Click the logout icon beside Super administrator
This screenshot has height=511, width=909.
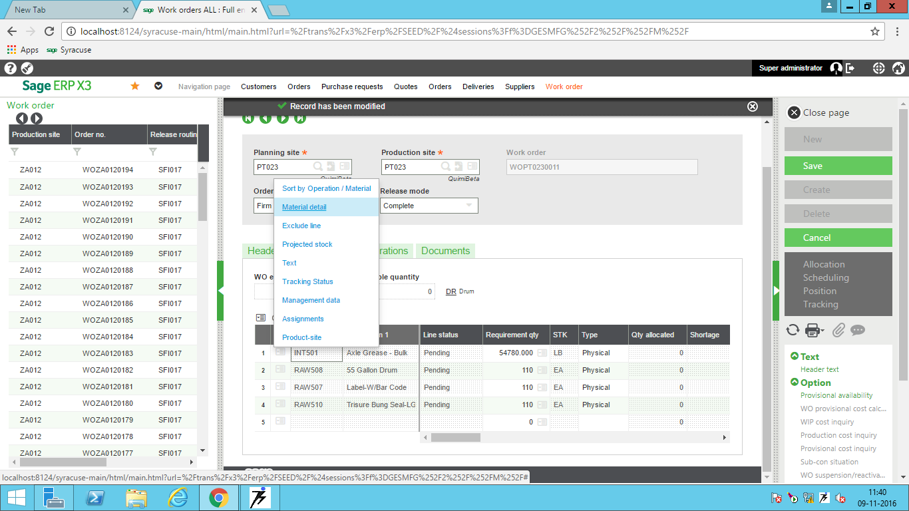coord(850,68)
